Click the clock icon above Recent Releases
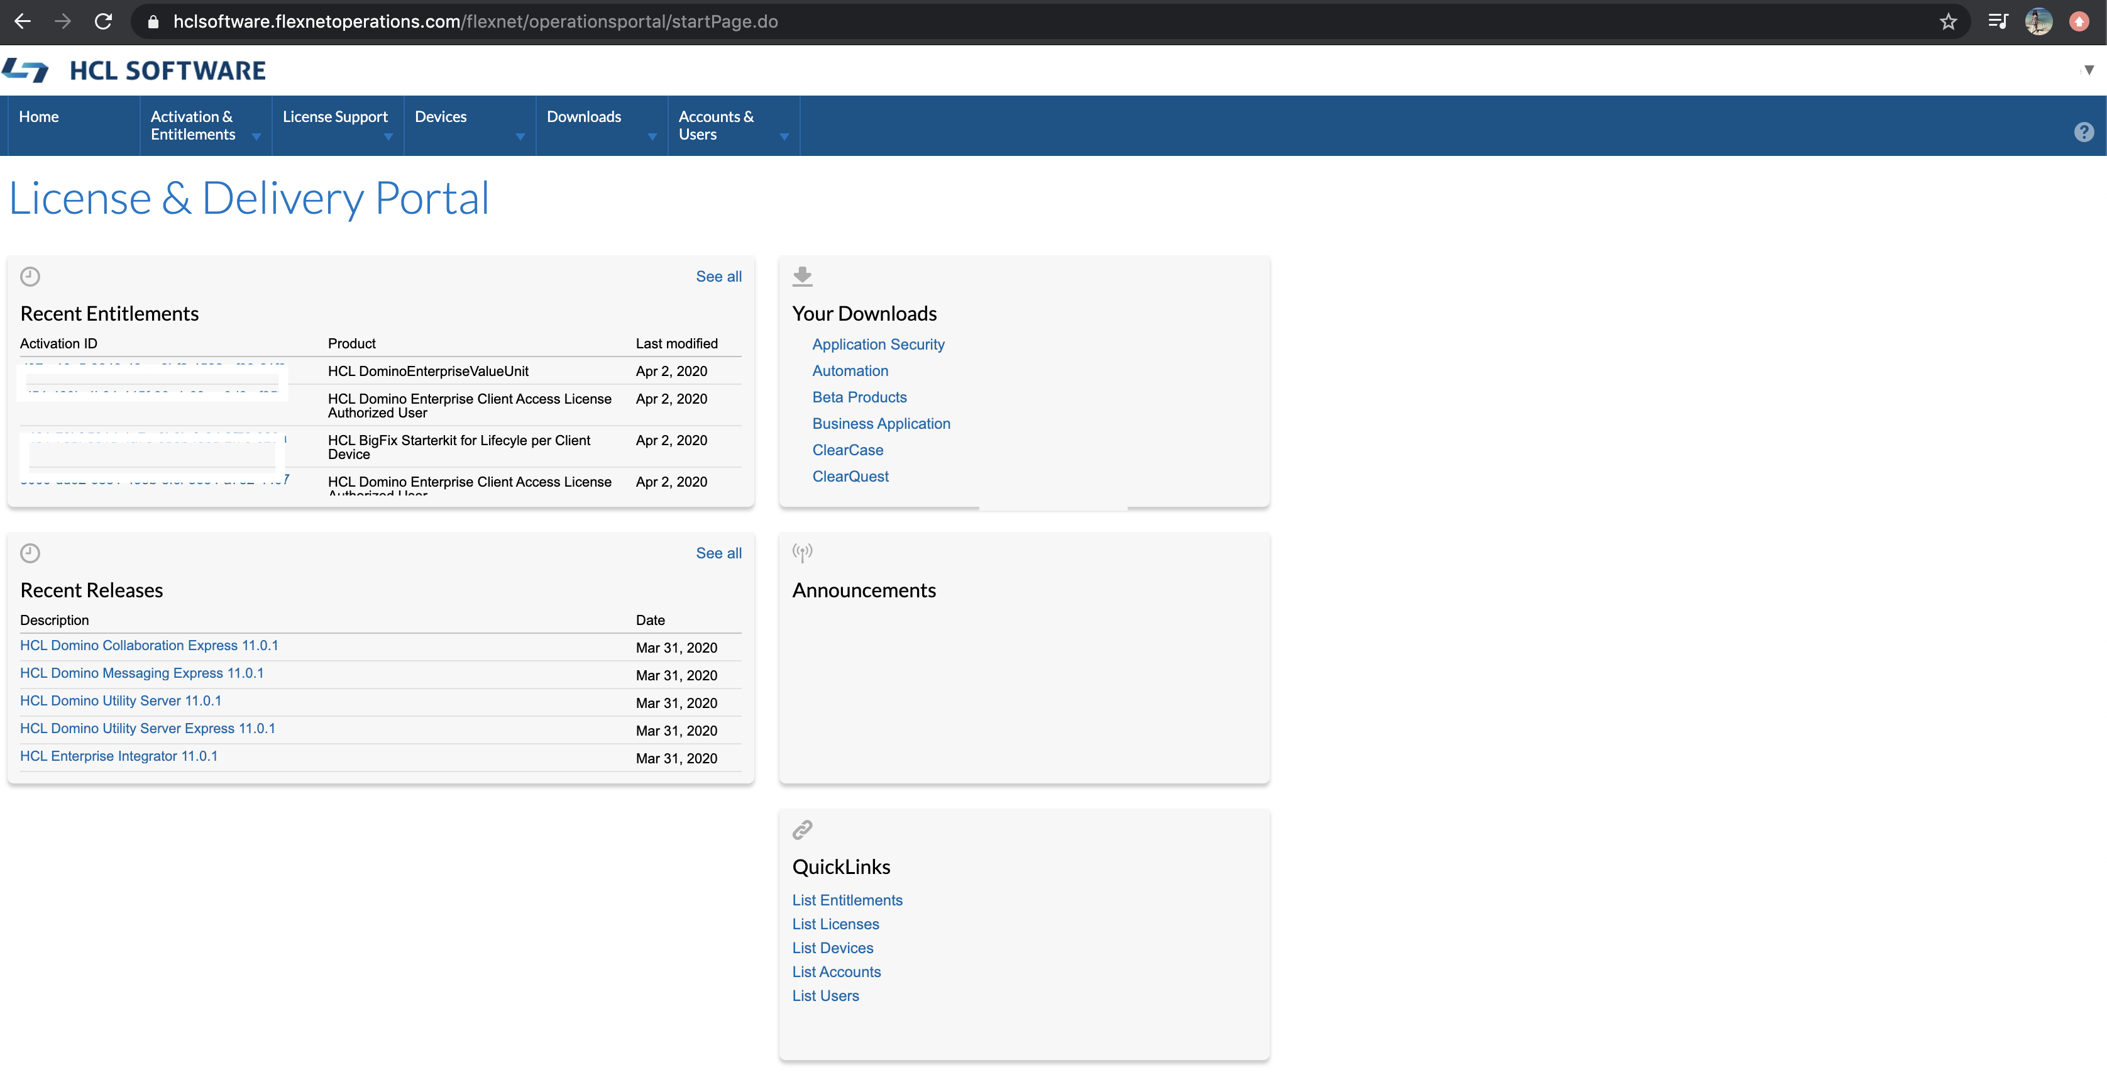 (30, 553)
